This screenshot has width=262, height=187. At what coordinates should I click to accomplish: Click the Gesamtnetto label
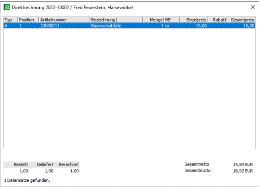197,164
